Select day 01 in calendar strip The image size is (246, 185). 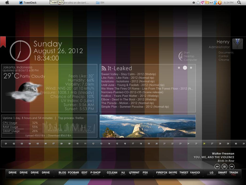pos(6,144)
